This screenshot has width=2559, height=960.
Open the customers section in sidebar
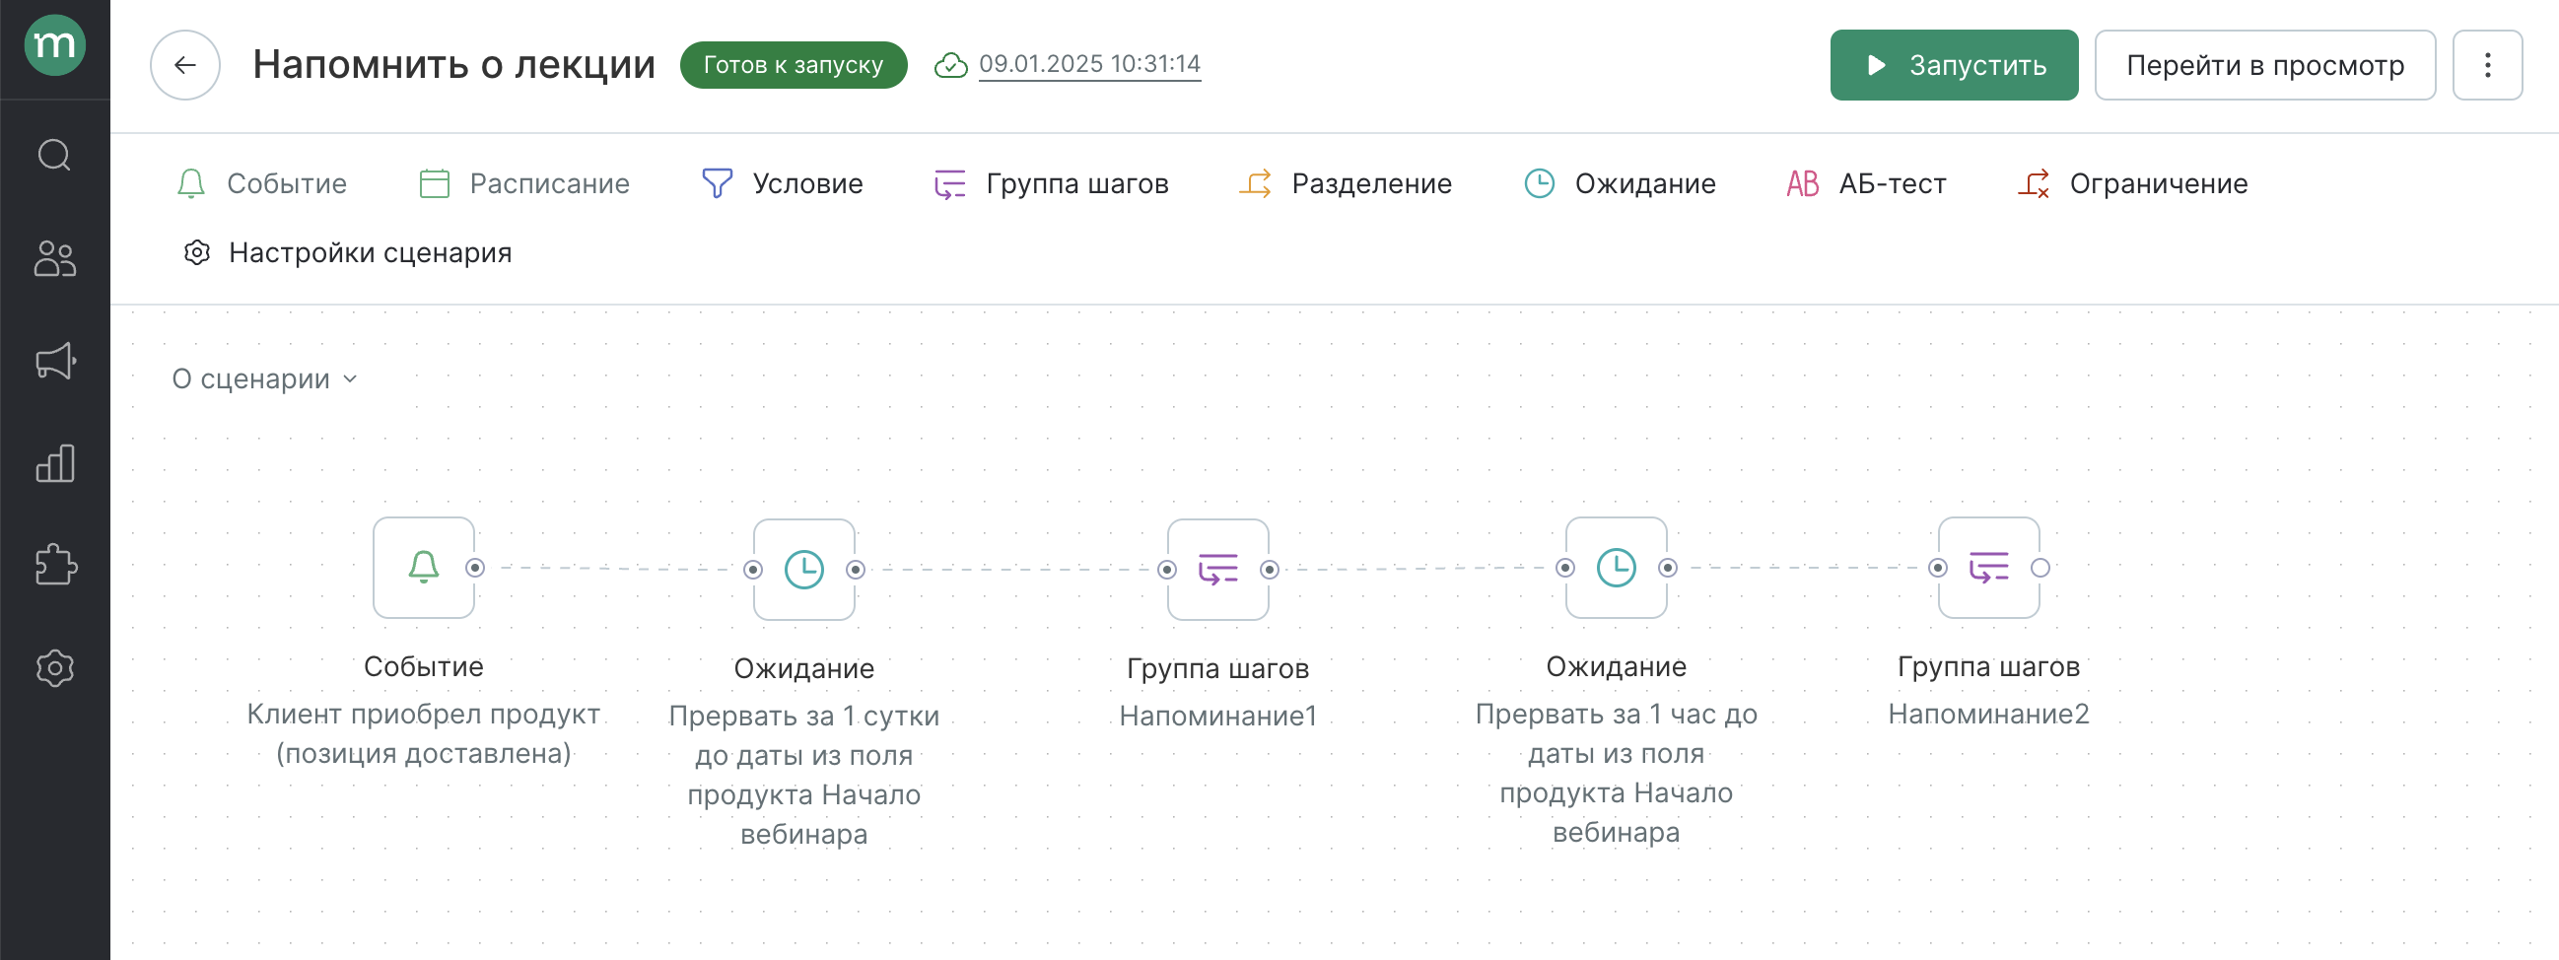[54, 258]
